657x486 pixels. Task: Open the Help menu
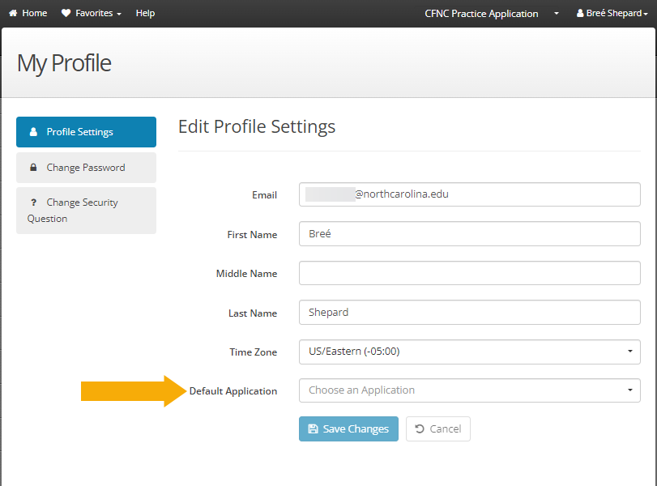(x=145, y=12)
